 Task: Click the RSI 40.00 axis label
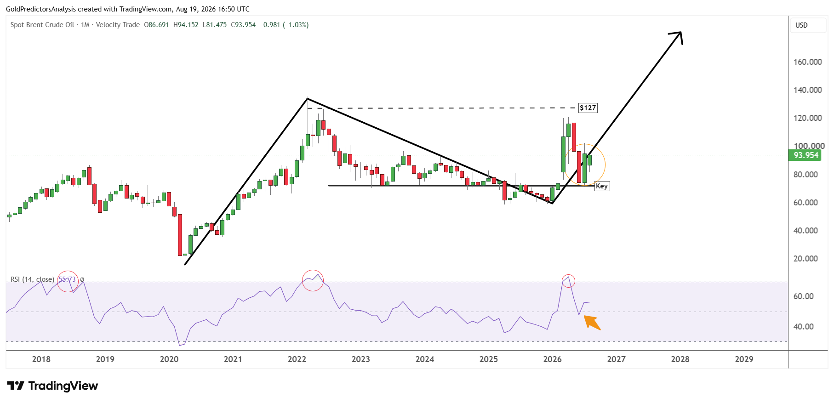click(x=804, y=327)
